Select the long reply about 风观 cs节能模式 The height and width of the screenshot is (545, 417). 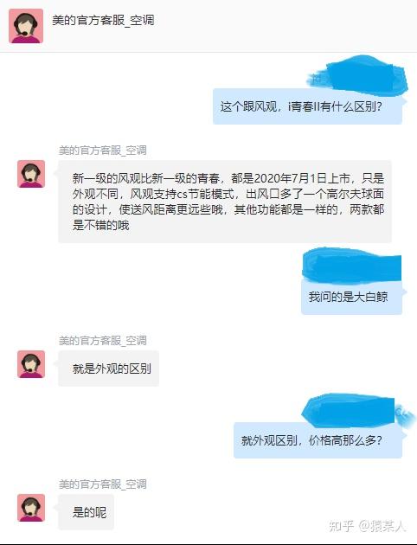click(225, 202)
